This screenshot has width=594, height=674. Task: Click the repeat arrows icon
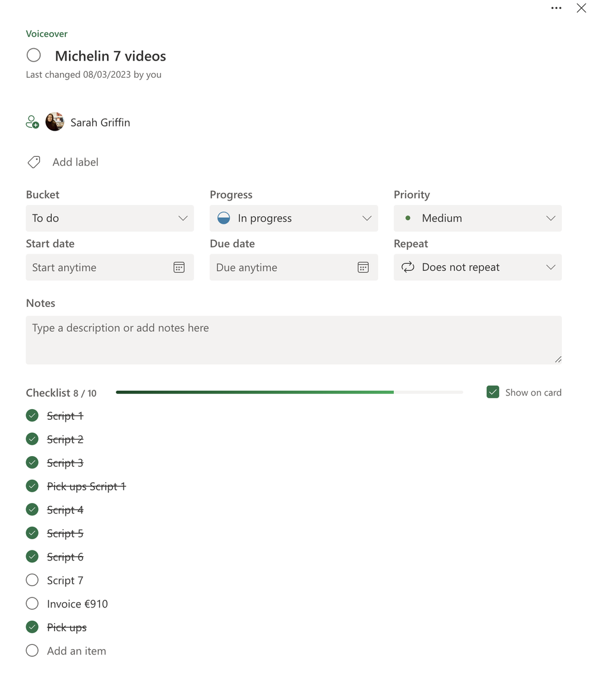click(x=408, y=267)
